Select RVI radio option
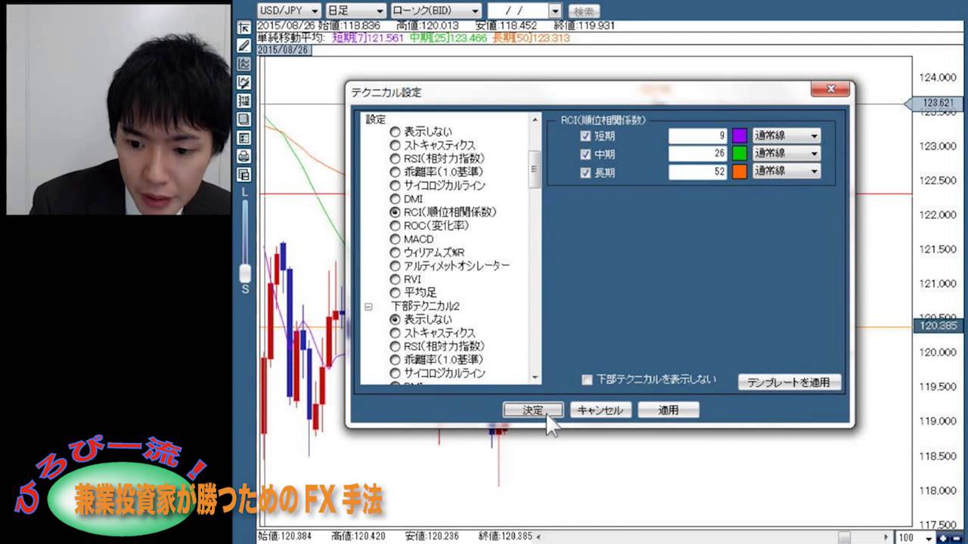The image size is (968, 544). 395,280
